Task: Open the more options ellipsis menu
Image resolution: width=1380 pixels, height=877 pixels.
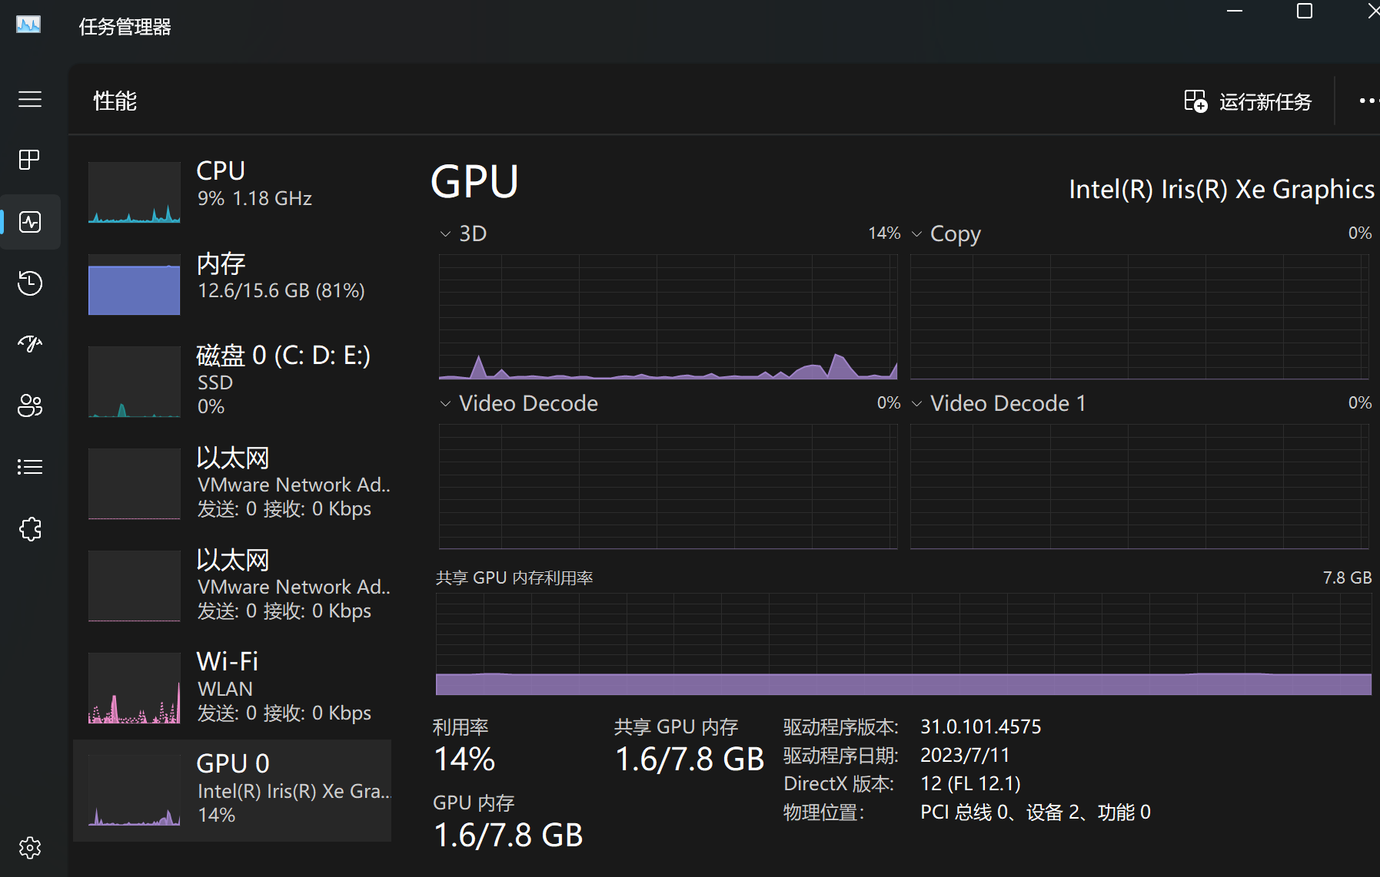Action: click(1368, 101)
